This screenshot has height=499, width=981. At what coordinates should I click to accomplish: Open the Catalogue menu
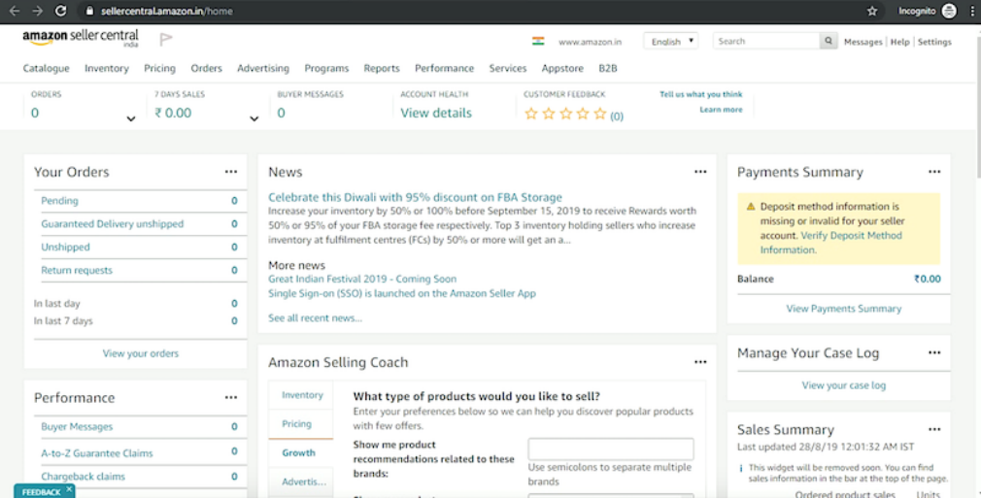pyautogui.click(x=47, y=68)
